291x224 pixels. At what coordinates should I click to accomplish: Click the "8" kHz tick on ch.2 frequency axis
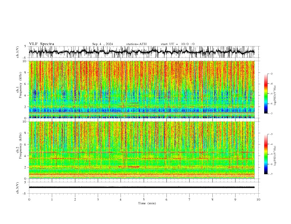coord(26,133)
